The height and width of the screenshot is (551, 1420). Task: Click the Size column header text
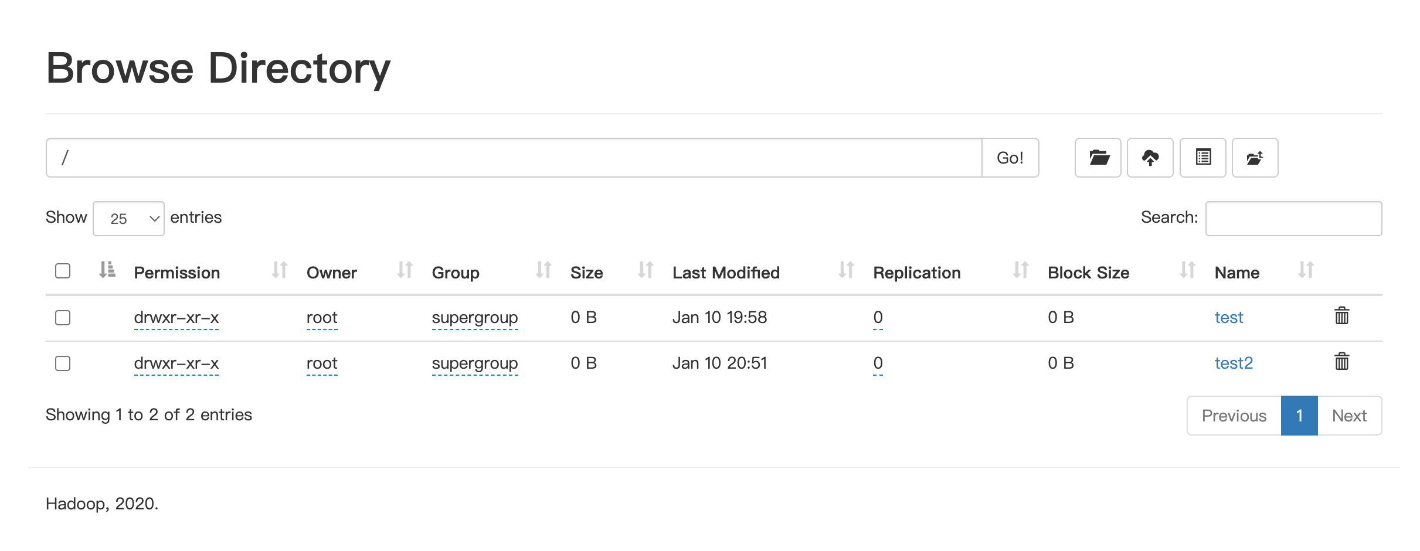(587, 273)
